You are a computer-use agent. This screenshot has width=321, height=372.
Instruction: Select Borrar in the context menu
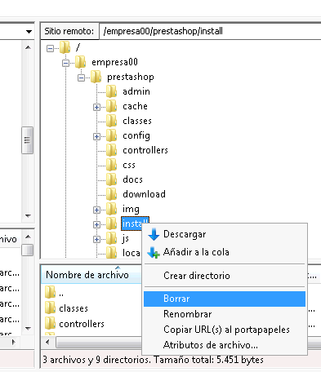(225, 299)
